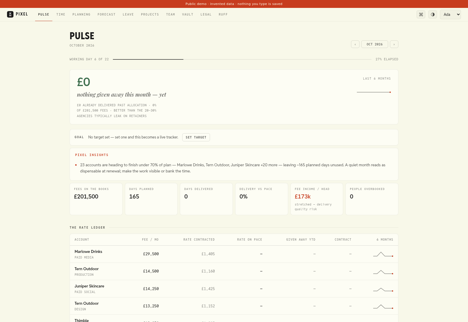The height and width of the screenshot is (322, 468).
Task: Go to previous month arrow
Action: 355,44
